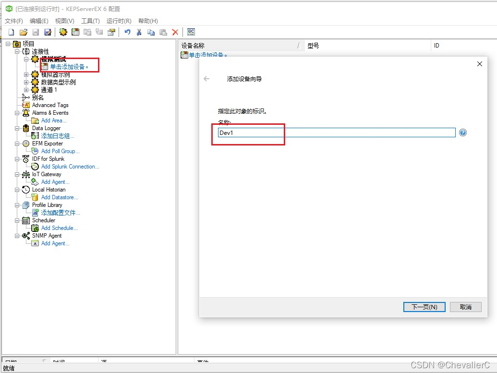Viewport: 497px width, 373px height.
Task: Click the Cut scissors icon
Action: coord(139,32)
